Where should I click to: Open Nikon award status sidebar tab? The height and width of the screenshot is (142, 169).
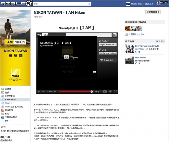tap(12, 107)
